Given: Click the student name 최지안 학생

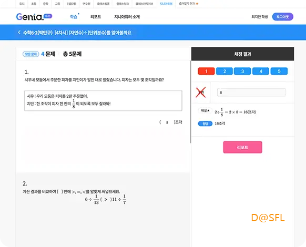Looking at the screenshot, I should (x=260, y=17).
